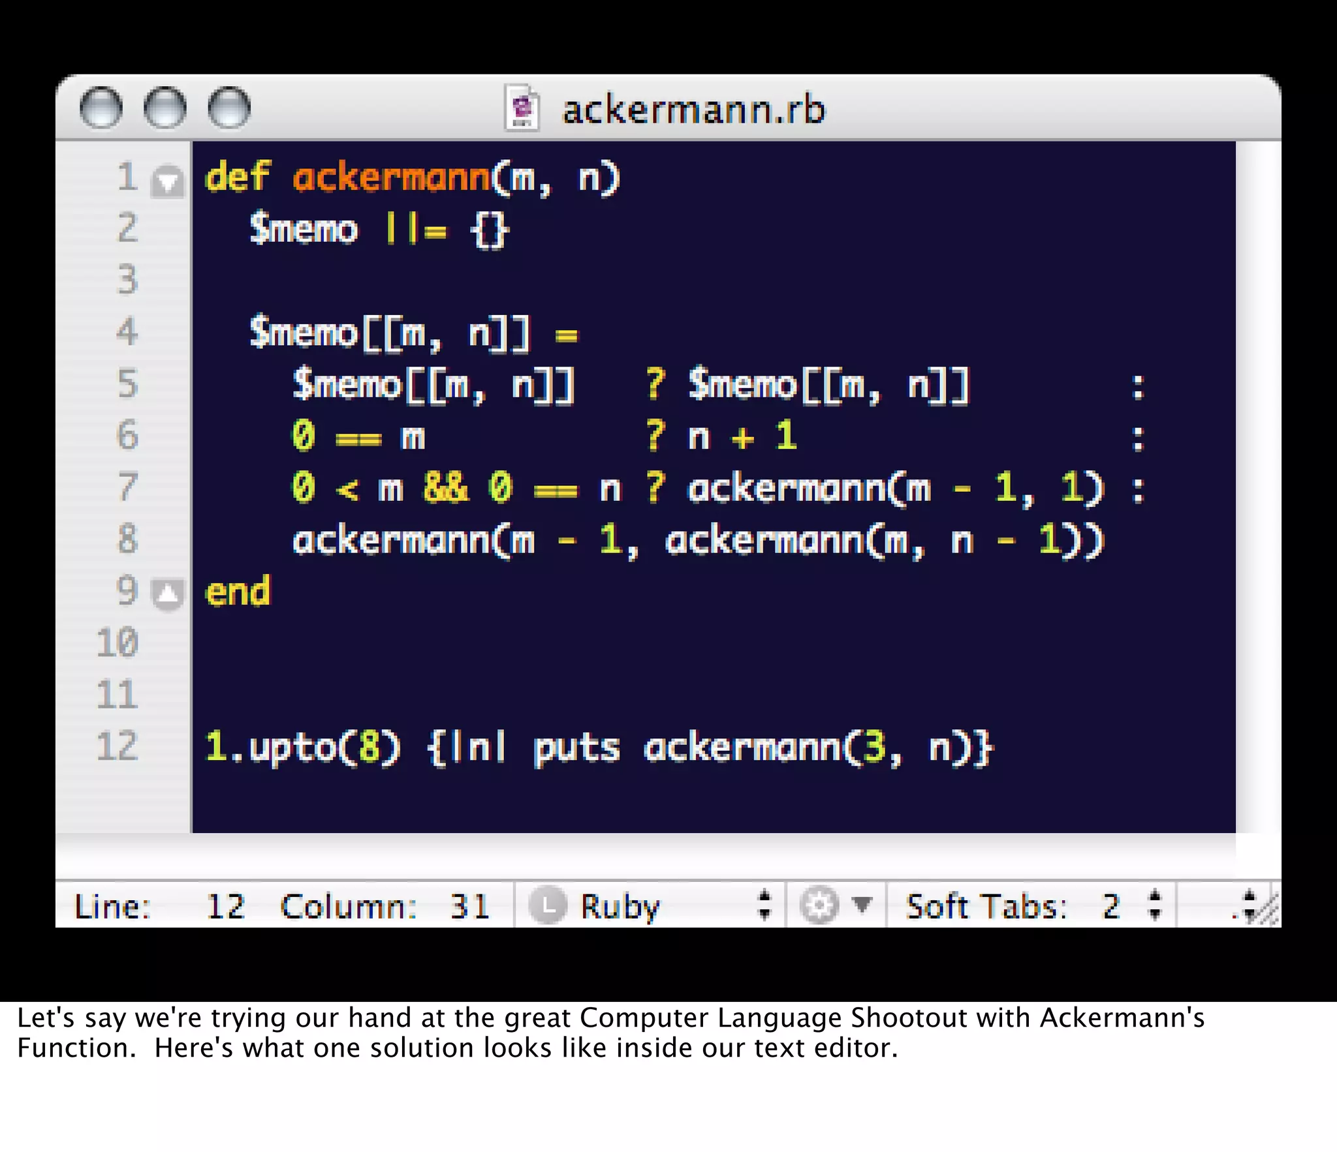
Task: Click line number 5 in gutter
Action: point(128,384)
